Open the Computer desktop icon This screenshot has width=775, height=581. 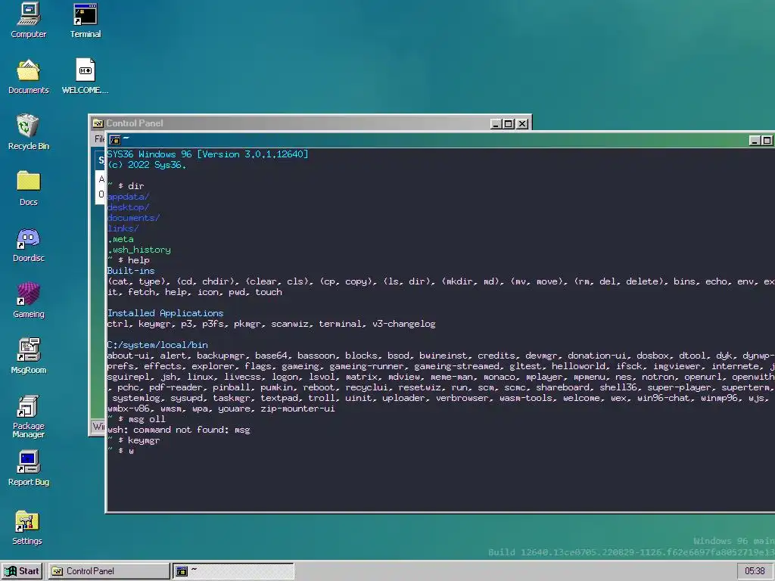tap(28, 20)
